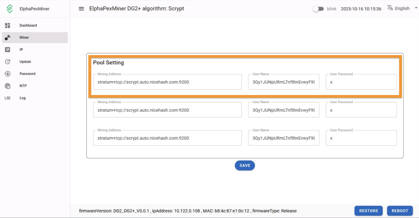Image resolution: width=419 pixels, height=218 pixels.
Task: Click the ElphaPexMiner logo icon
Action: pyautogui.click(x=10, y=9)
